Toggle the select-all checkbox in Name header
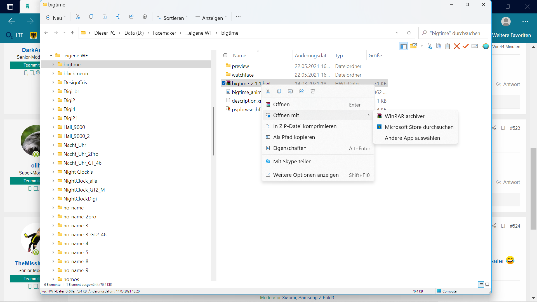The image size is (537, 302). coord(225,55)
